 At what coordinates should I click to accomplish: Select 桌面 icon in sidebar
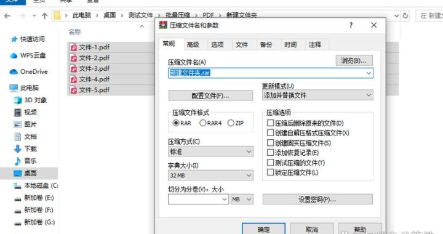tap(17, 173)
